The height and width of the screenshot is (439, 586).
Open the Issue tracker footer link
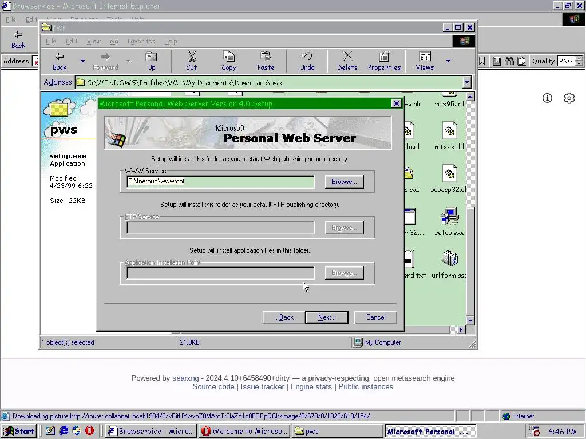click(x=262, y=387)
